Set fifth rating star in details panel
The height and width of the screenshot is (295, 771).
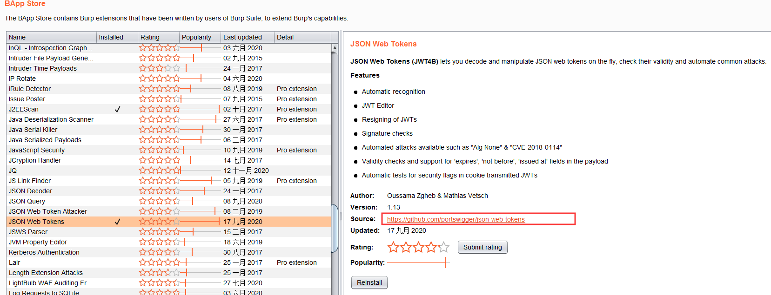tap(443, 247)
